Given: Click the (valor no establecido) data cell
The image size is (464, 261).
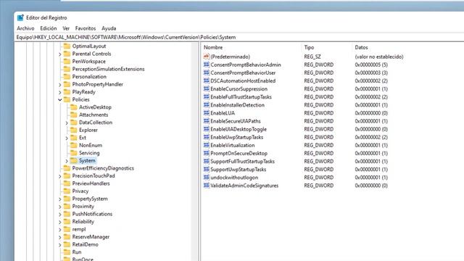Looking at the screenshot, I should click(x=379, y=57).
